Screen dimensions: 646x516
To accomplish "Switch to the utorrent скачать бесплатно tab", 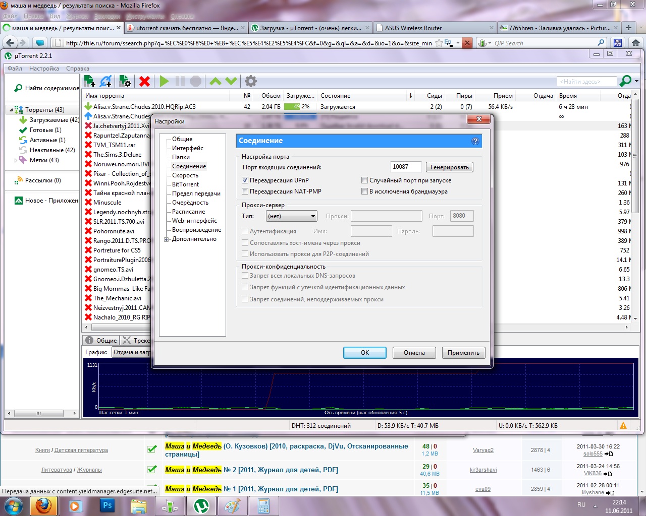I will click(x=186, y=28).
